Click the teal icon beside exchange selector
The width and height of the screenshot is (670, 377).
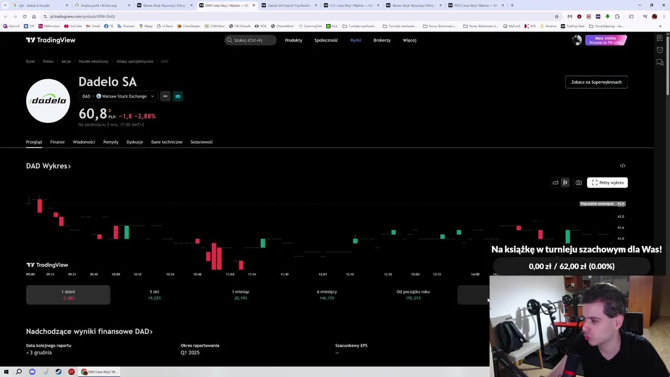point(178,96)
